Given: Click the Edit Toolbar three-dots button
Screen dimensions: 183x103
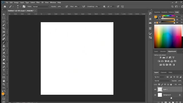Looking at the screenshot, I should click(4, 88).
